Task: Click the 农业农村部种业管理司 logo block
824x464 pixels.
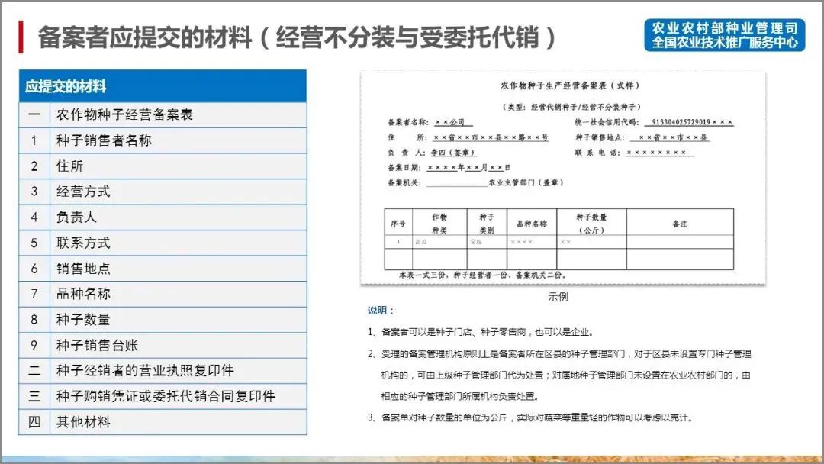Action: (725, 34)
